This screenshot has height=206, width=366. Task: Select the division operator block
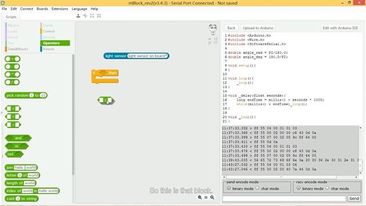(13, 82)
